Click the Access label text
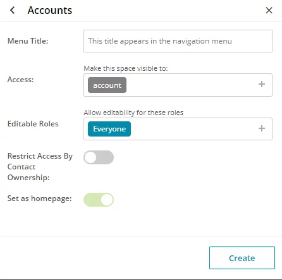The image size is (282, 280). [20, 80]
